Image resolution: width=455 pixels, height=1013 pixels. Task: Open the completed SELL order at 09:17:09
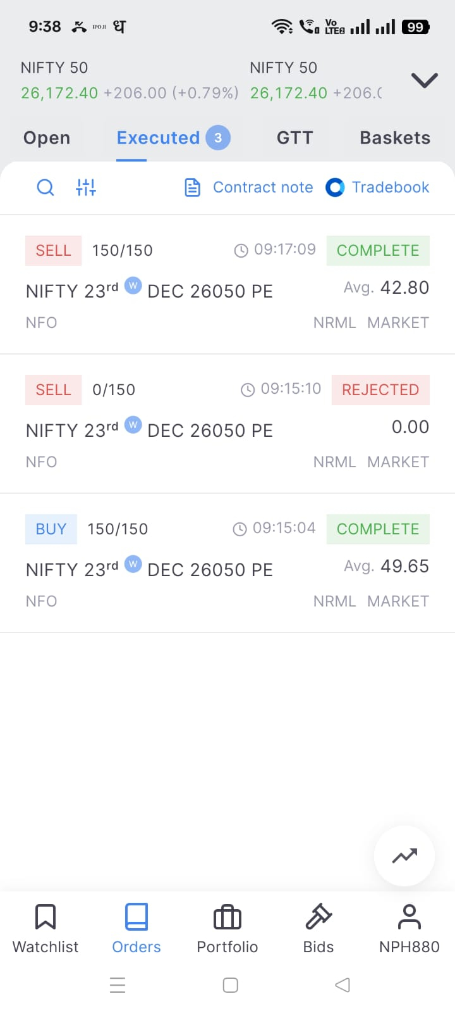point(227,285)
